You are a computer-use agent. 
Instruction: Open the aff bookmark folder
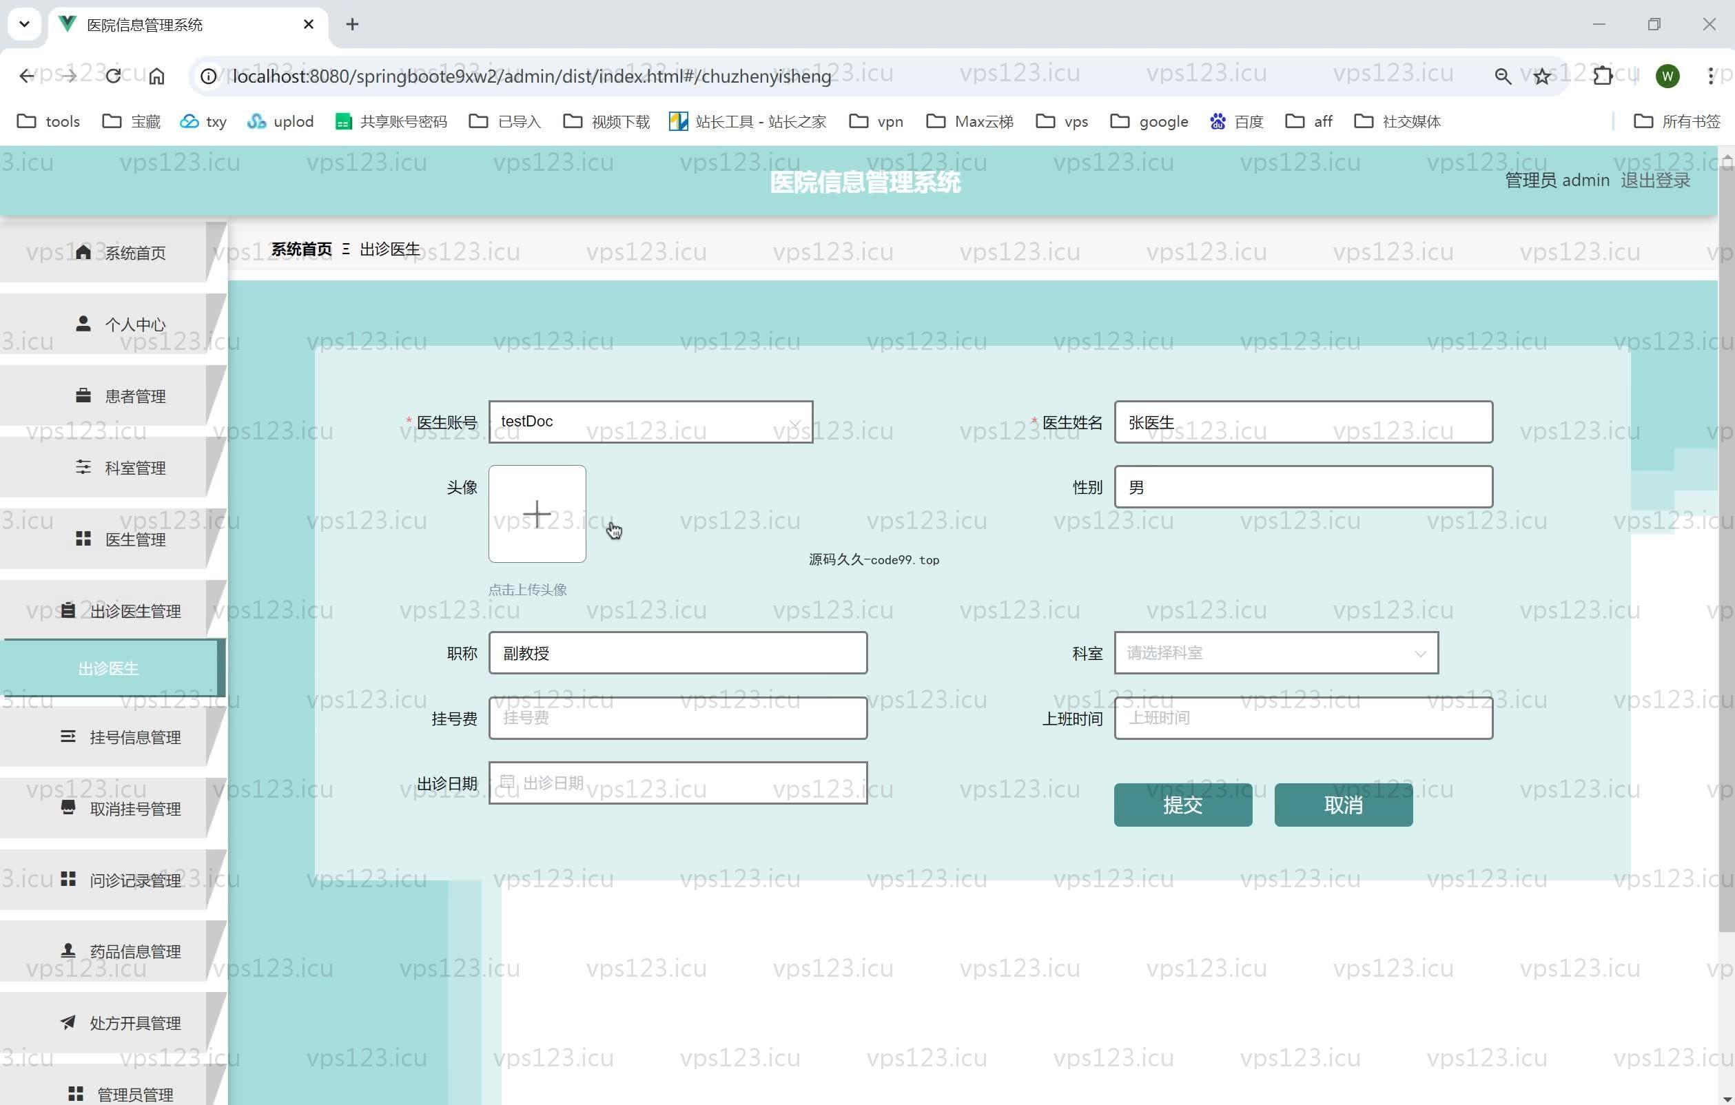(1308, 121)
